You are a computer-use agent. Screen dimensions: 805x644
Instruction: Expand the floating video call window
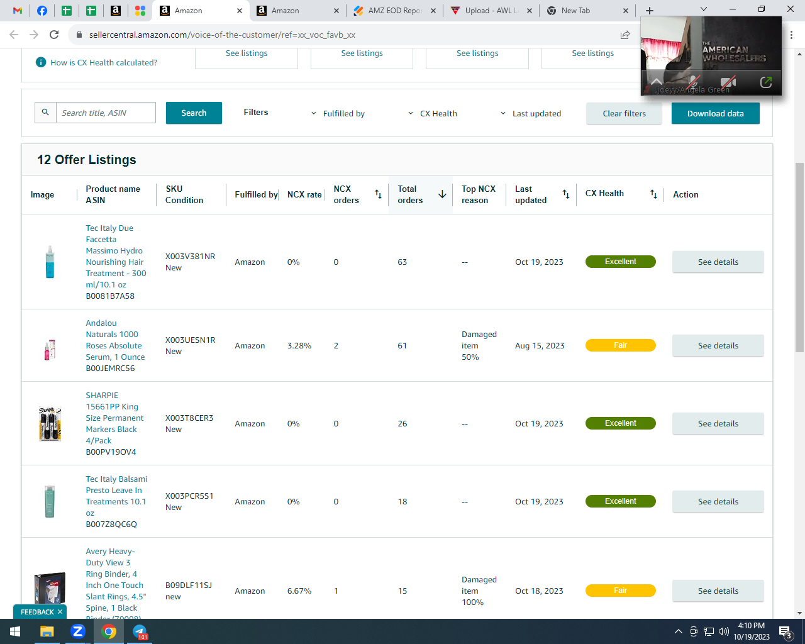[x=766, y=82]
